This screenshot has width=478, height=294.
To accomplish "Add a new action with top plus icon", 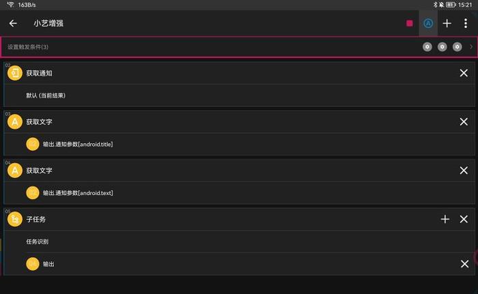I will click(447, 23).
